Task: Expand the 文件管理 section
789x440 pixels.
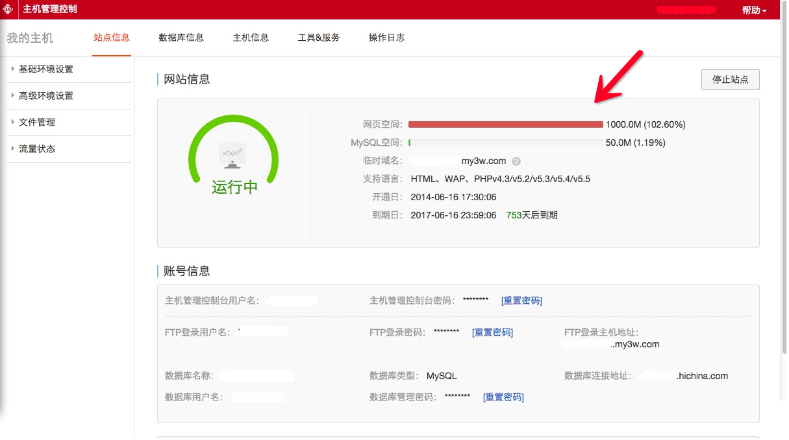Action: coord(36,122)
